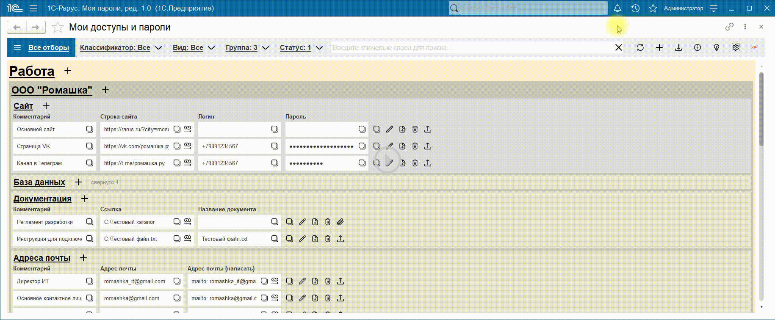Refresh the passwords list

(640, 47)
